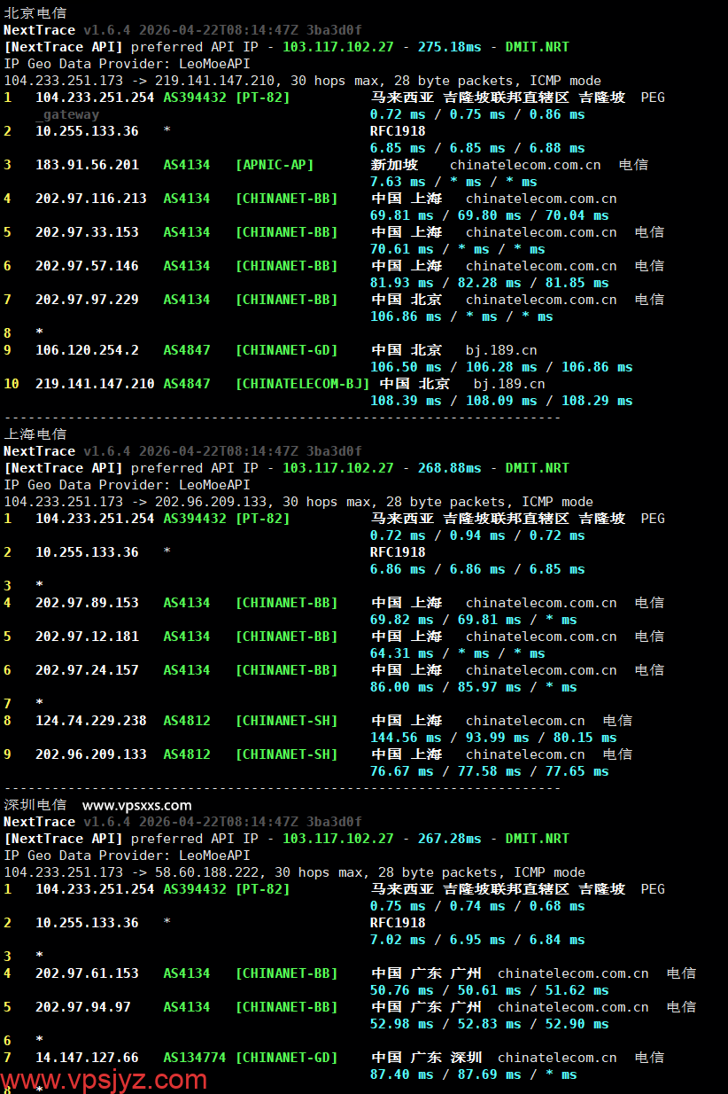This screenshot has height=1094, width=728.
Task: Select hop IP 202.97.61.153
Action: pos(87,973)
